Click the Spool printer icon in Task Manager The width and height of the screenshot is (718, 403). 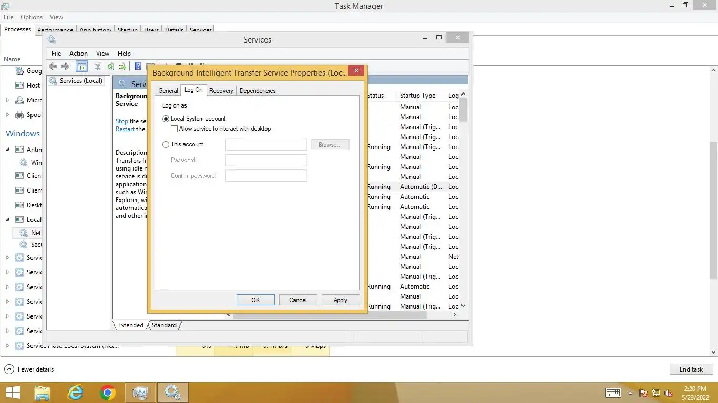(x=19, y=115)
